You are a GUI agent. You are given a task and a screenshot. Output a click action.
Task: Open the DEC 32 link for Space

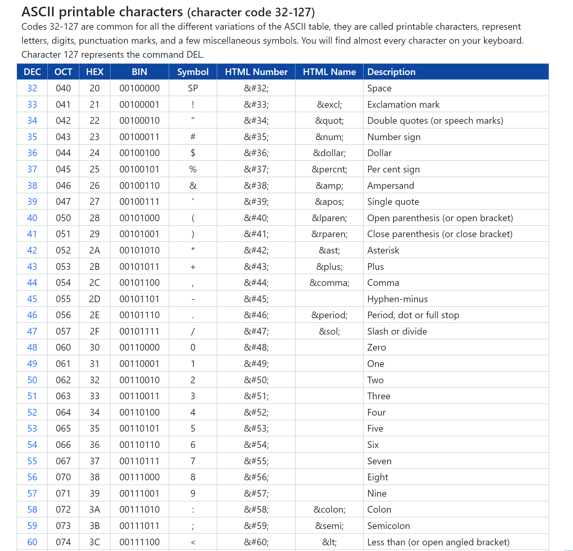(x=32, y=88)
